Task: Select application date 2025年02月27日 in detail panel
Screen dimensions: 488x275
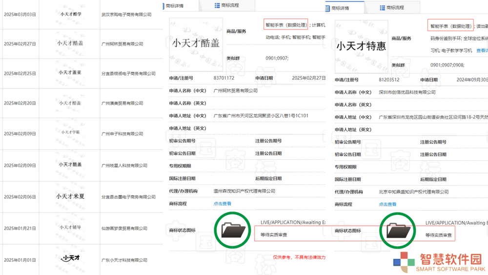Action: 308,78
